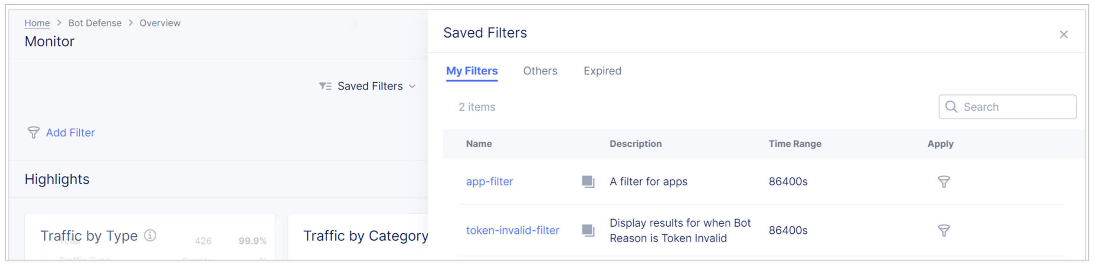Open the app-filter link
1094x264 pixels.
490,182
